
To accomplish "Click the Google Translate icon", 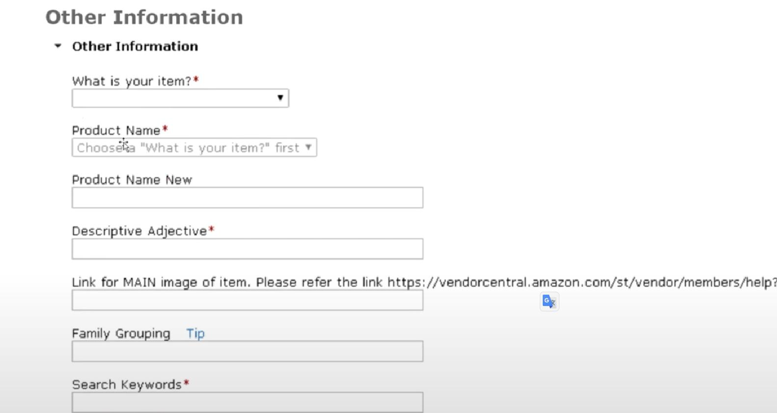I will (549, 302).
